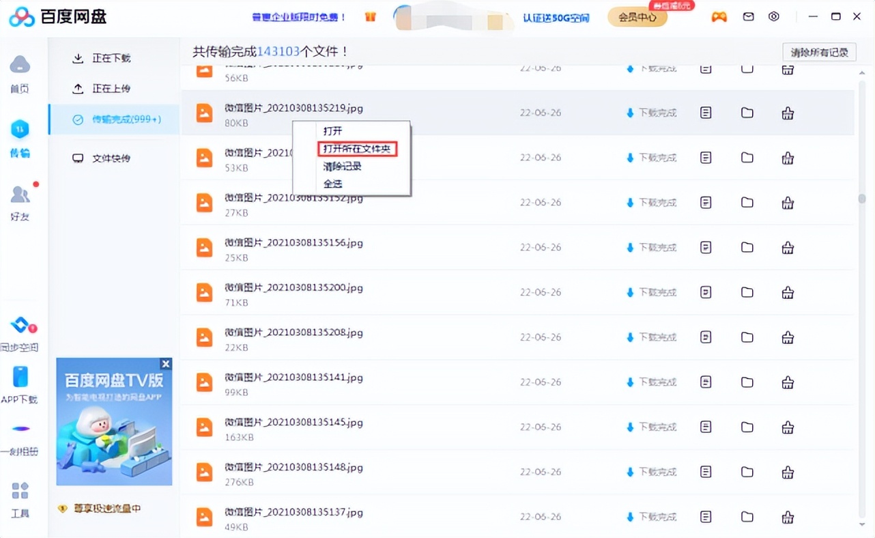Click file details icon on 微信图片_20210308135156.jpg row
The image size is (875, 538).
point(705,247)
